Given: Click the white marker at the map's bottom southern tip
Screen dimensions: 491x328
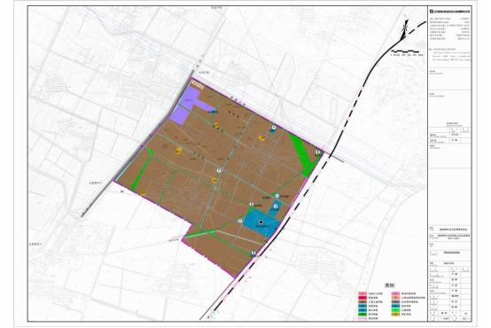Looking at the screenshot, I should 253,253.
